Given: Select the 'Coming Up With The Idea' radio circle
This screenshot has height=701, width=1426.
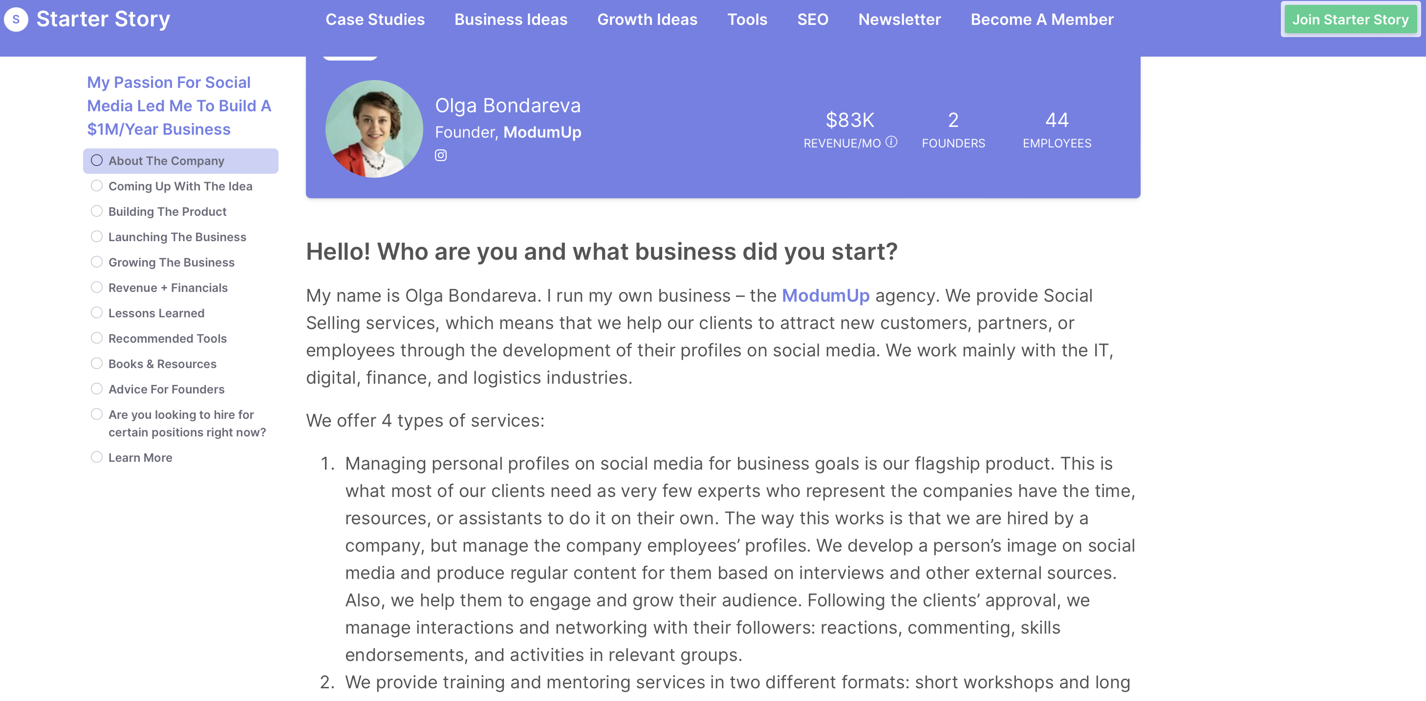Looking at the screenshot, I should (x=97, y=185).
